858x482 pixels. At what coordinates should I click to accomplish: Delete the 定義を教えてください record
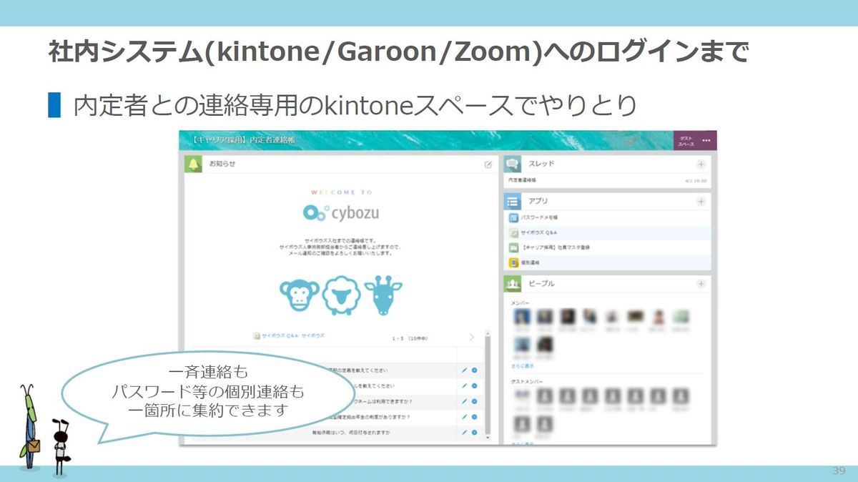click(475, 370)
